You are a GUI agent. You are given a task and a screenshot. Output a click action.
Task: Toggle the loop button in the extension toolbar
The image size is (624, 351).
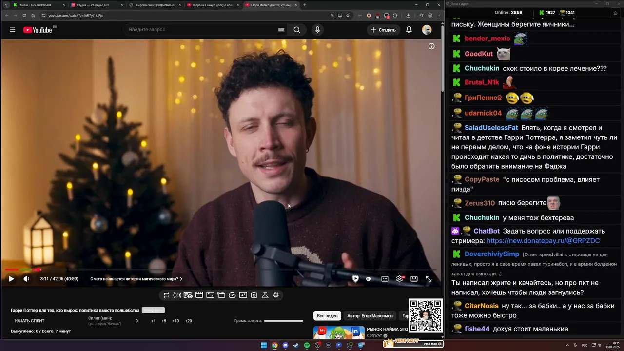click(166, 295)
